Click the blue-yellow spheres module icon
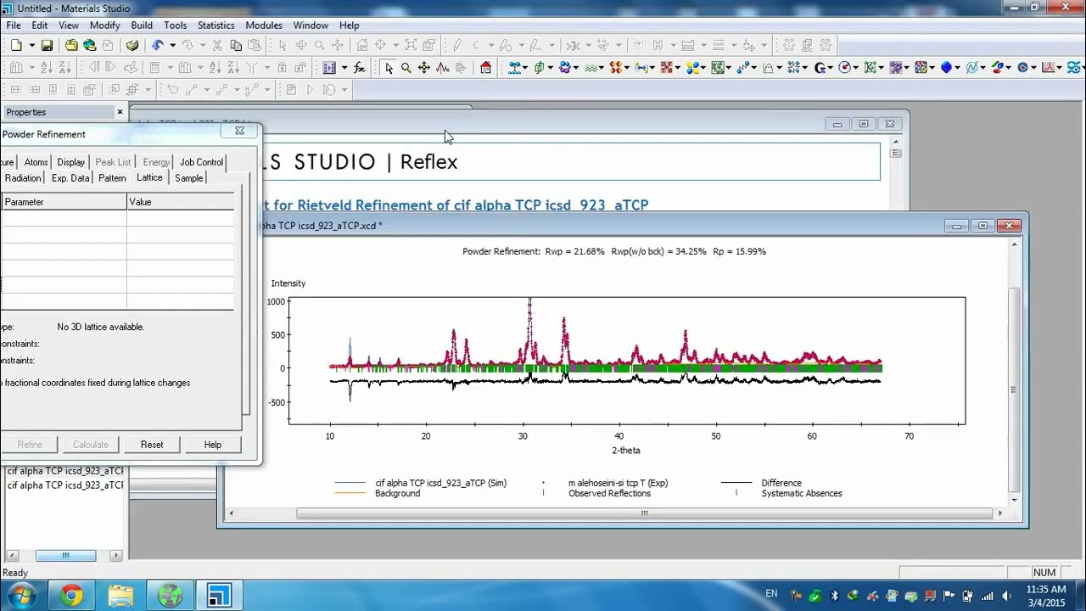Image resolution: width=1086 pixels, height=611 pixels. (692, 68)
